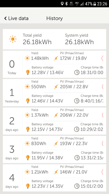Tap the lightning bolt icon beside 205W / 22.8V
This screenshot has width=109, height=194.
click(x=56, y=87)
